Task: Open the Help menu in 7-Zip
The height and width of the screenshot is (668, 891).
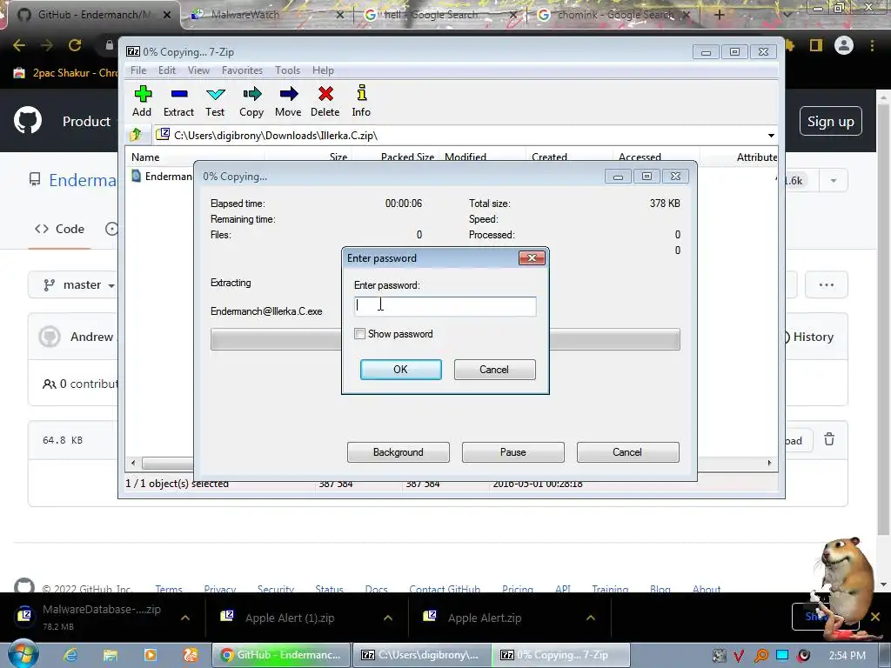Action: [x=323, y=70]
